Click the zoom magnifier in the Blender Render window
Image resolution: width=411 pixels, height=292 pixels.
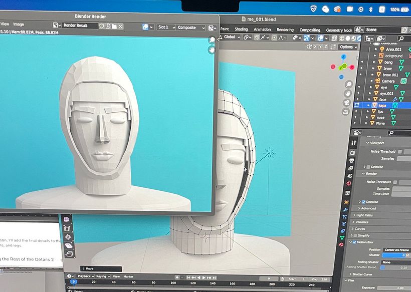pos(212,40)
